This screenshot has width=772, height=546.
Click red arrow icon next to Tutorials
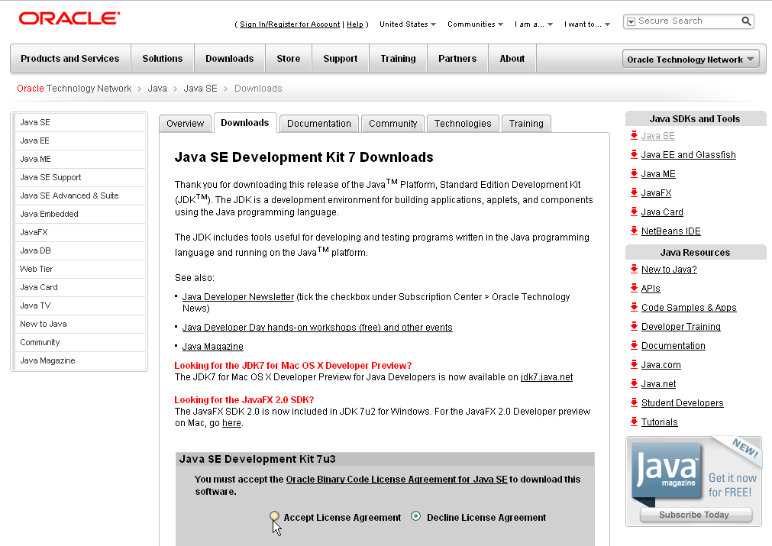(634, 422)
